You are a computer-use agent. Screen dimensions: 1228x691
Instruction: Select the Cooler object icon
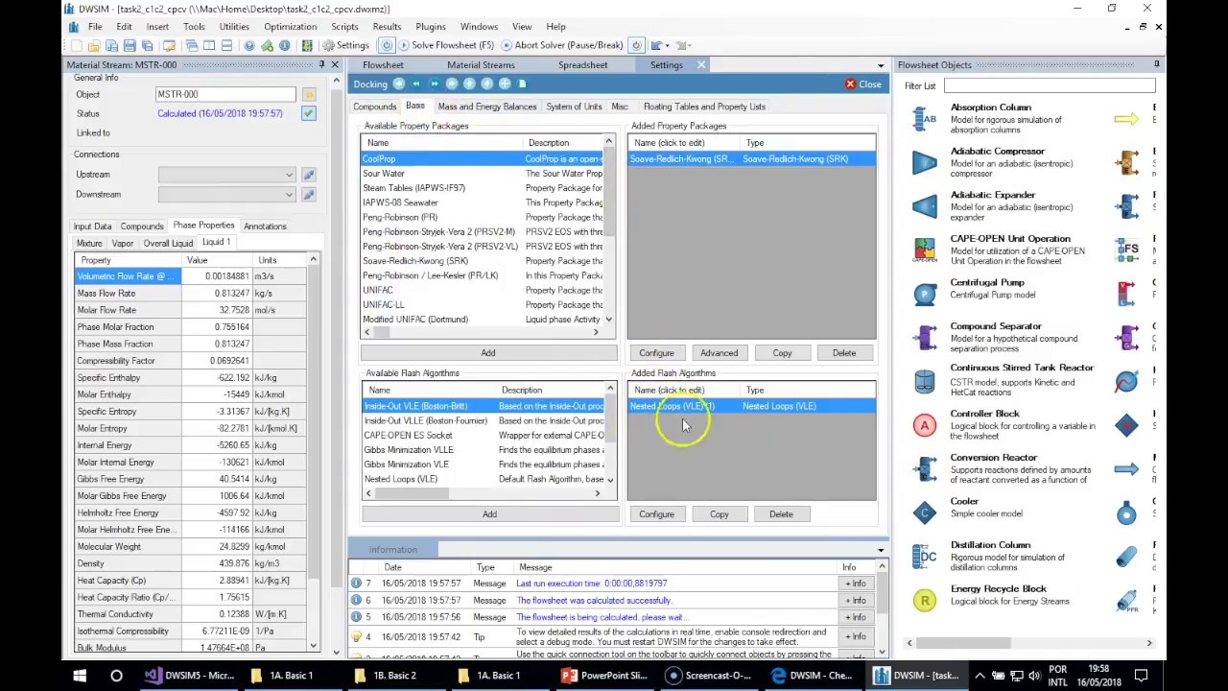point(925,512)
